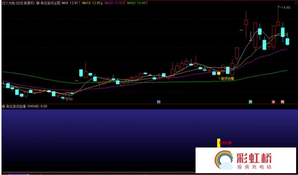Screen dimensions: 298x175
Task: Click the green 跌 event marker
Action: coord(250,102)
